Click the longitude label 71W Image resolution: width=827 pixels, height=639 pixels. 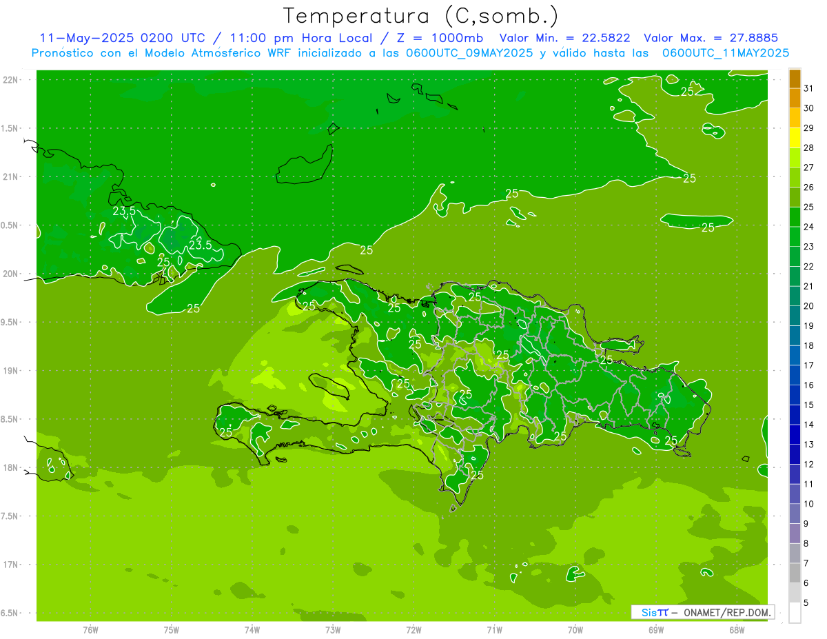(494, 630)
